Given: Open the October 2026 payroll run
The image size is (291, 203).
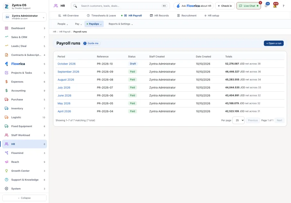Looking at the screenshot, I should pos(66,64).
